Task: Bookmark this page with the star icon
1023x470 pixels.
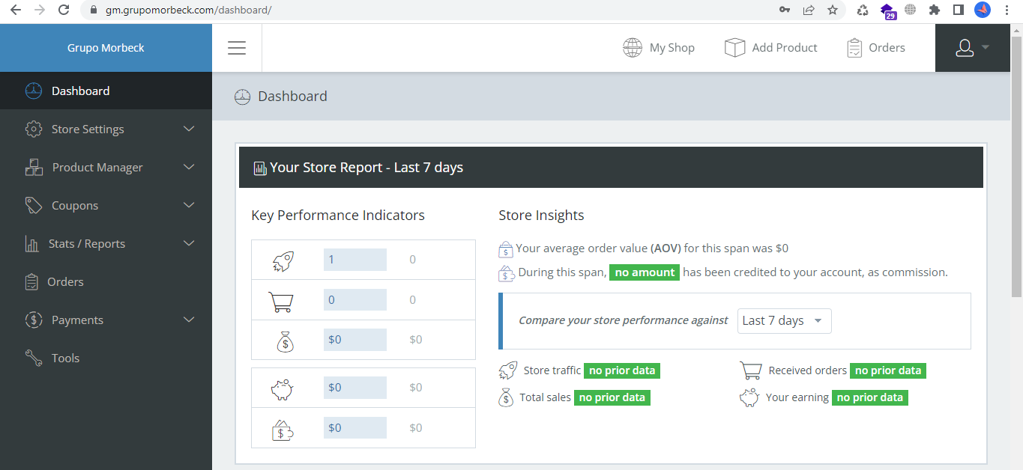Action: [x=833, y=10]
